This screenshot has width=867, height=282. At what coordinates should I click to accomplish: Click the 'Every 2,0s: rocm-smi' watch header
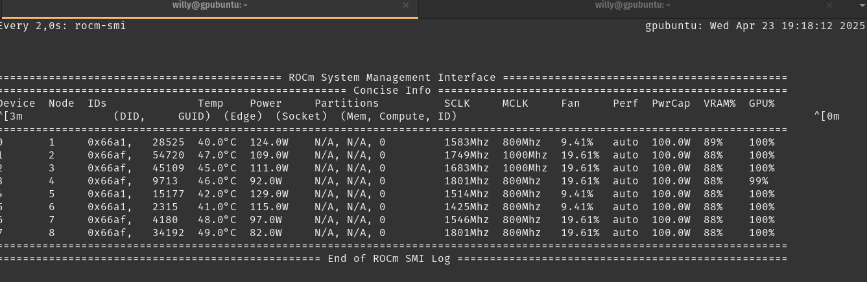click(x=63, y=26)
